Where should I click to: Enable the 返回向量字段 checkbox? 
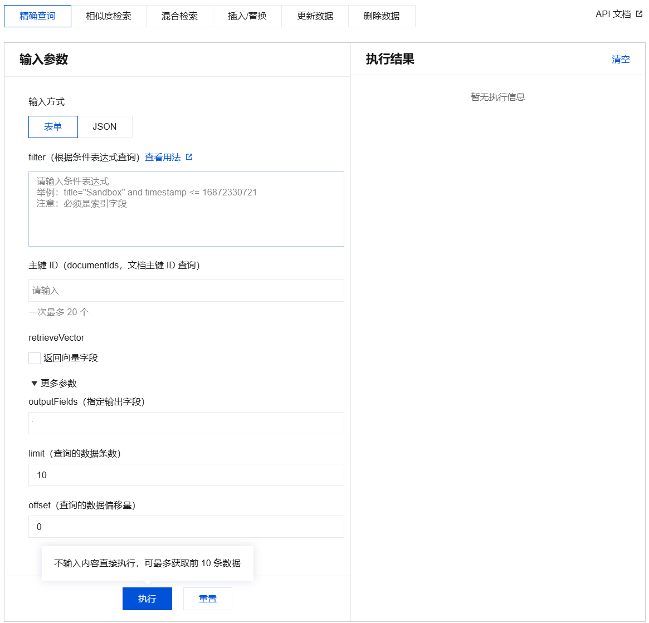35,358
